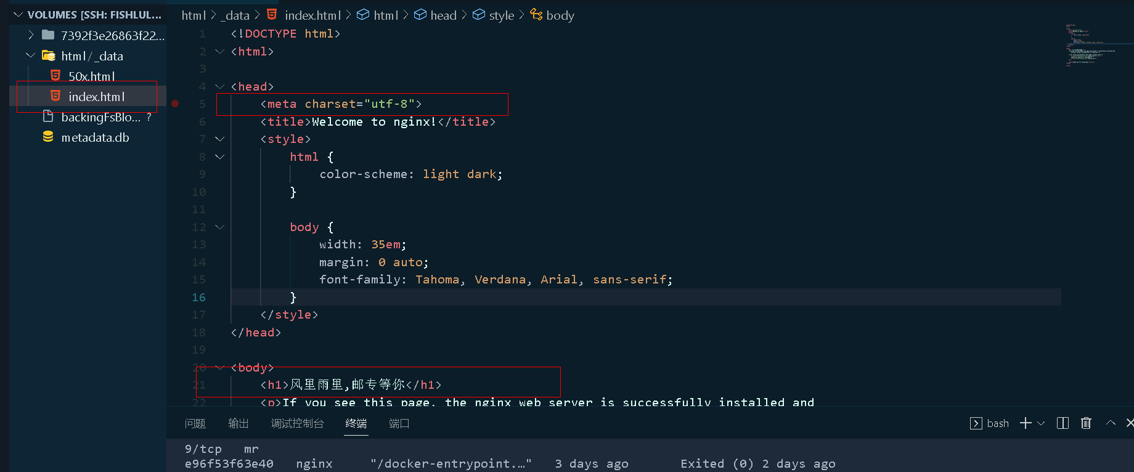Fold the style block at line 7
Viewport: 1134px width, 472px height.
pos(219,139)
